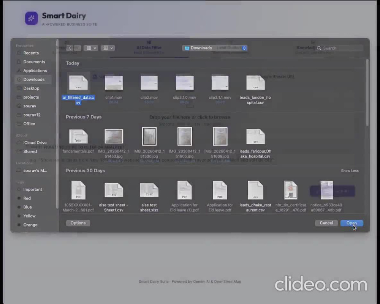Choose image IMG_20260412_151530.jpg
This screenshot has width=380, height=304.
click(149, 136)
